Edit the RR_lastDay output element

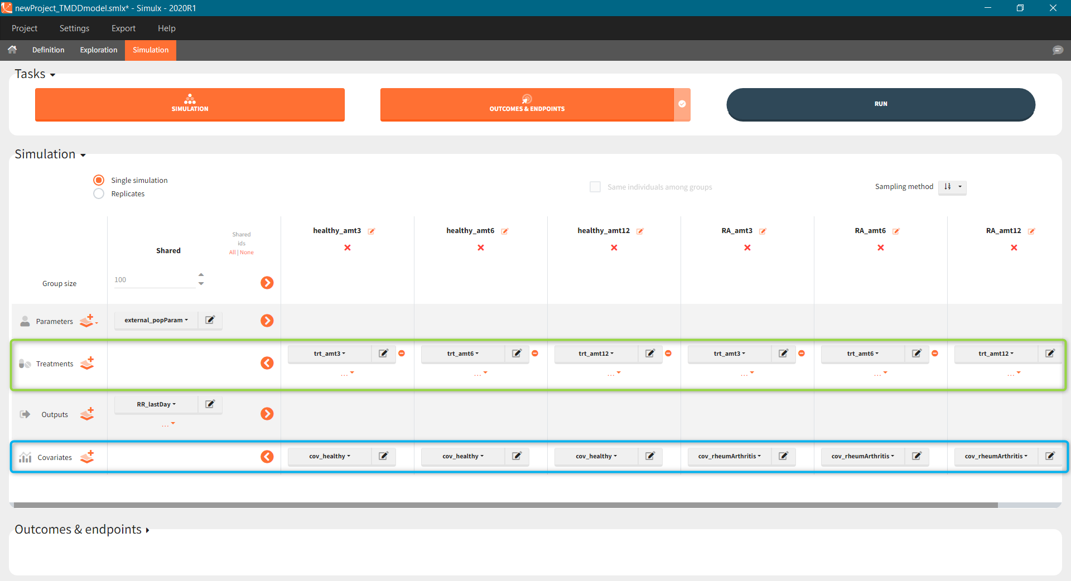click(210, 404)
